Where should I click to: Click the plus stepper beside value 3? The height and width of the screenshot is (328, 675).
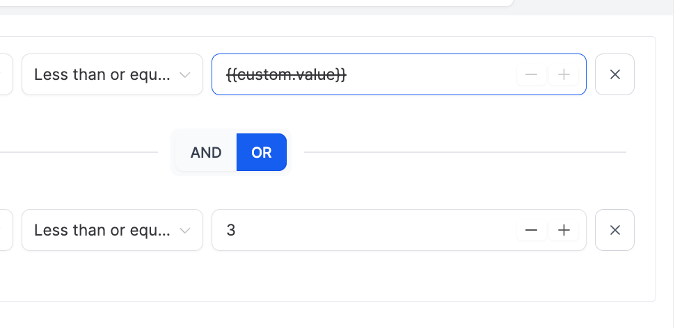coord(564,230)
